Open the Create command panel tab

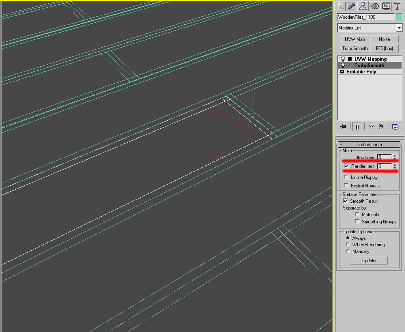coord(340,6)
